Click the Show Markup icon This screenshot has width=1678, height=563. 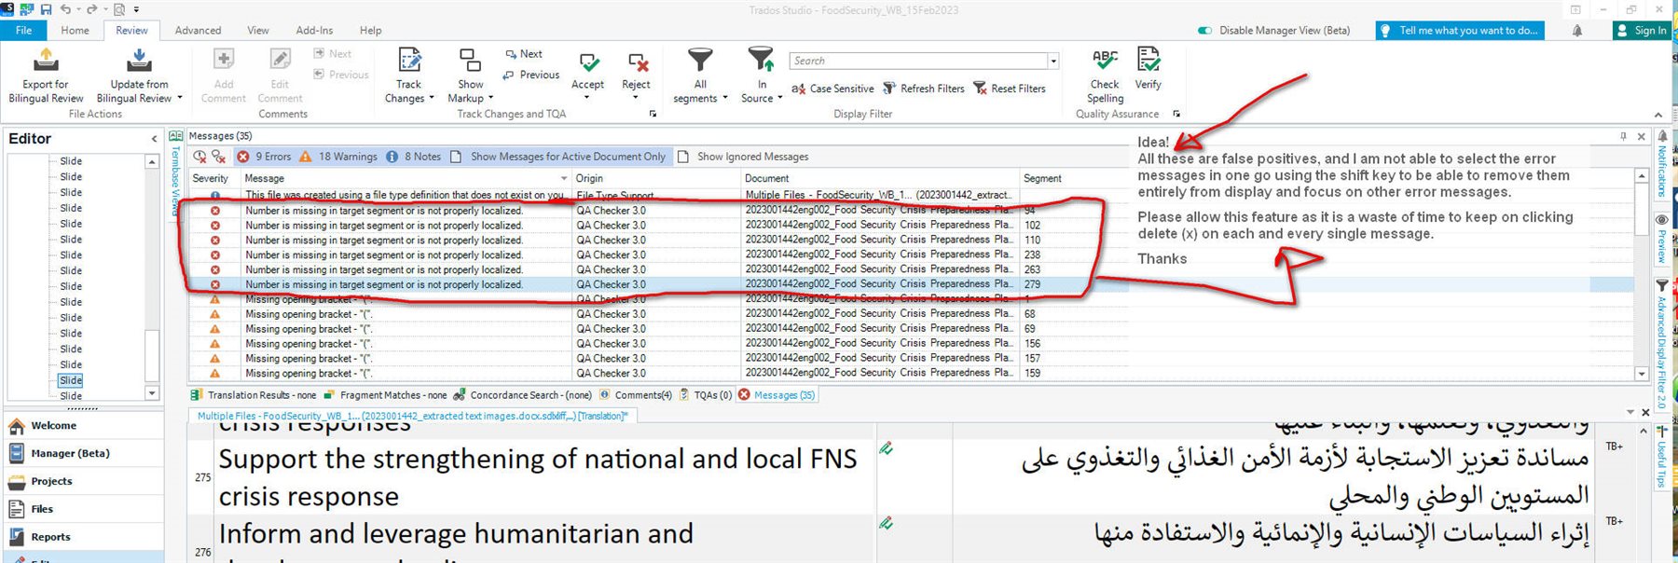pyautogui.click(x=471, y=61)
